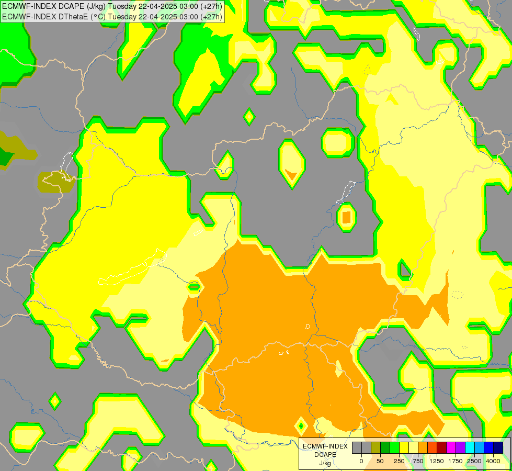Screen dimensions: 512x471
Task: Click the dark green legend swatch
Action: pyautogui.click(x=385, y=448)
